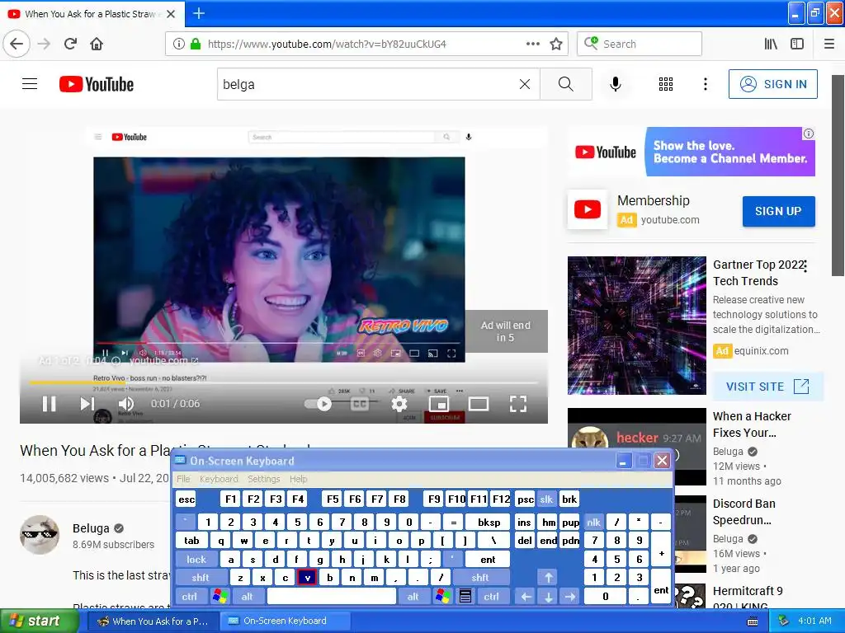The height and width of the screenshot is (633, 845).
Task: Open the Windows Start menu
Action: coord(38,621)
